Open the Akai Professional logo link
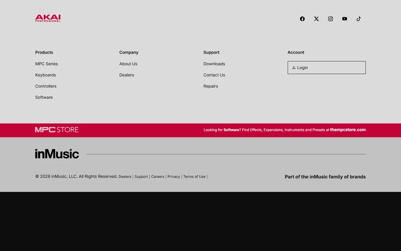Screen dimensions: 401x251 48,18
